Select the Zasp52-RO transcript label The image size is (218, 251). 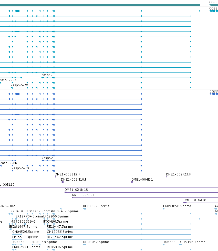[x=19, y=85]
